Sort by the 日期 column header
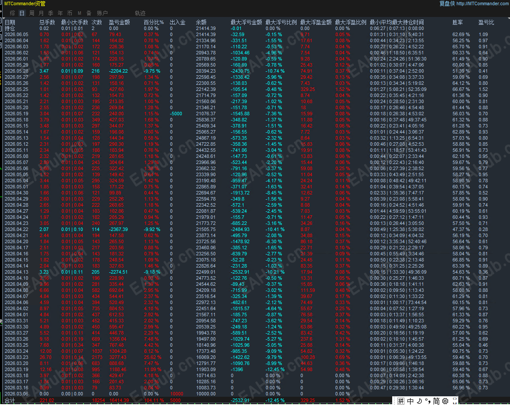The width and height of the screenshot is (510, 405). coord(10,23)
